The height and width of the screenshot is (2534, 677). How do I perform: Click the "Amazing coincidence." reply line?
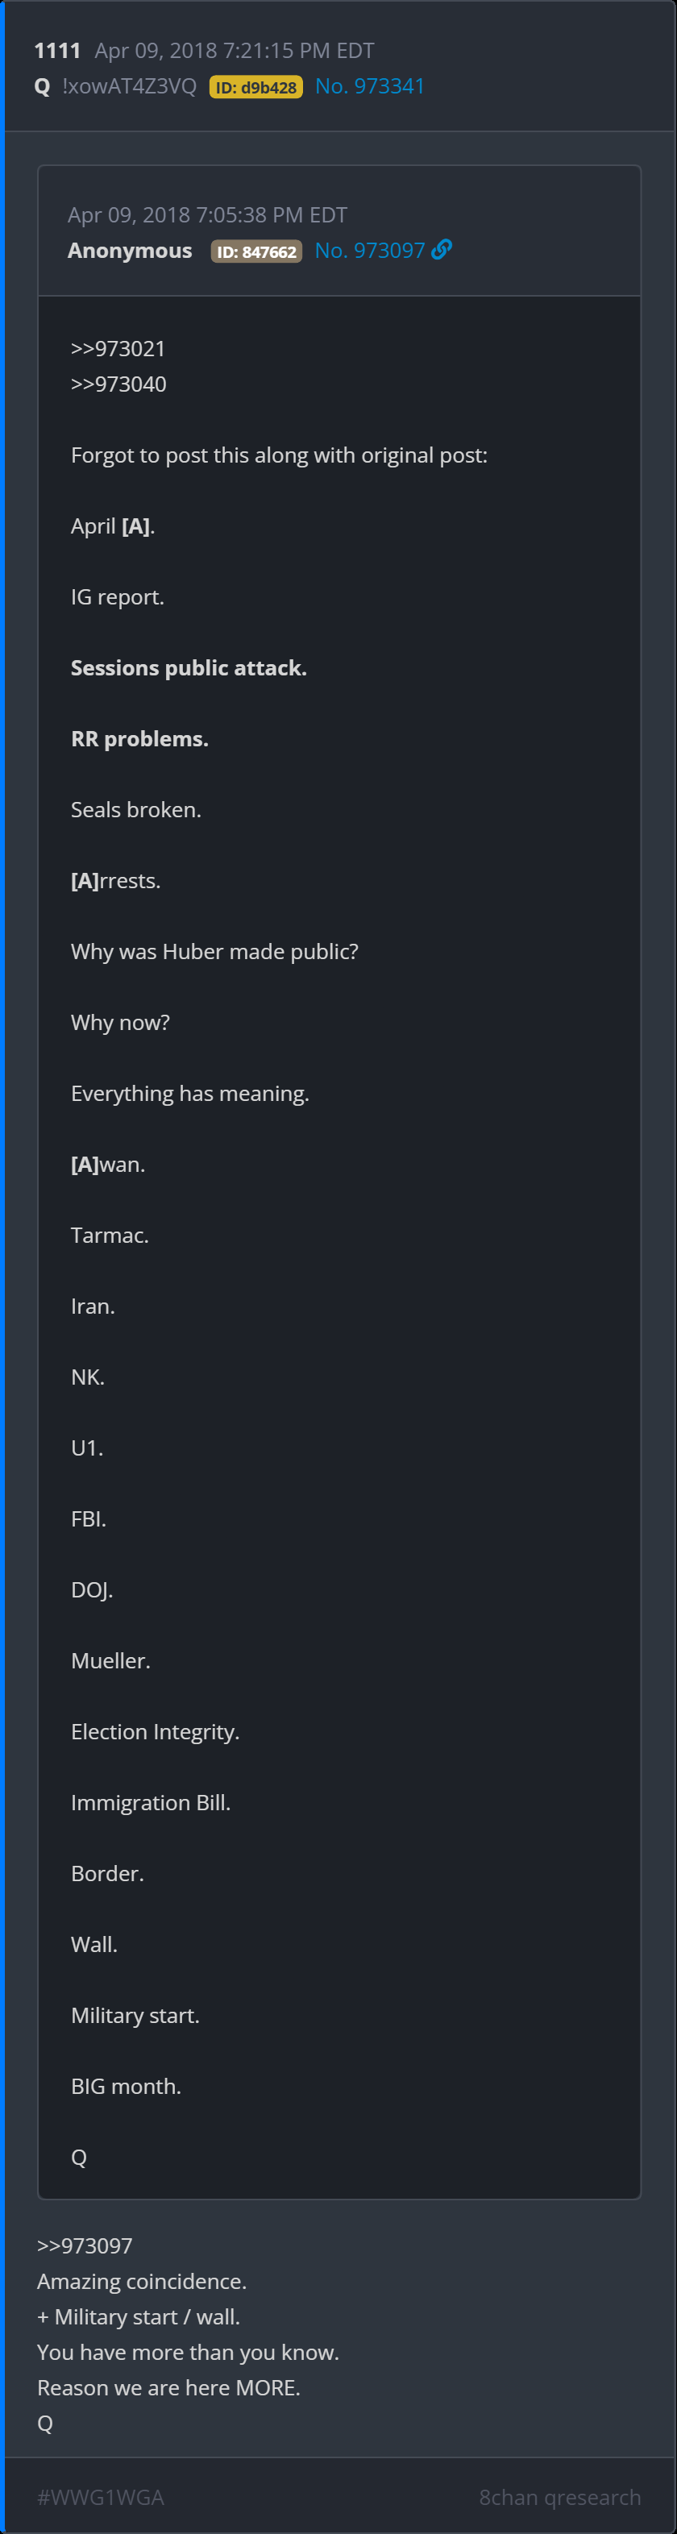142,2281
